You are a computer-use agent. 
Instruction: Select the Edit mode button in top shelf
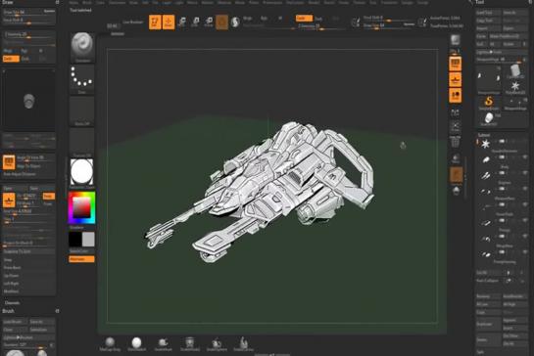(155, 22)
